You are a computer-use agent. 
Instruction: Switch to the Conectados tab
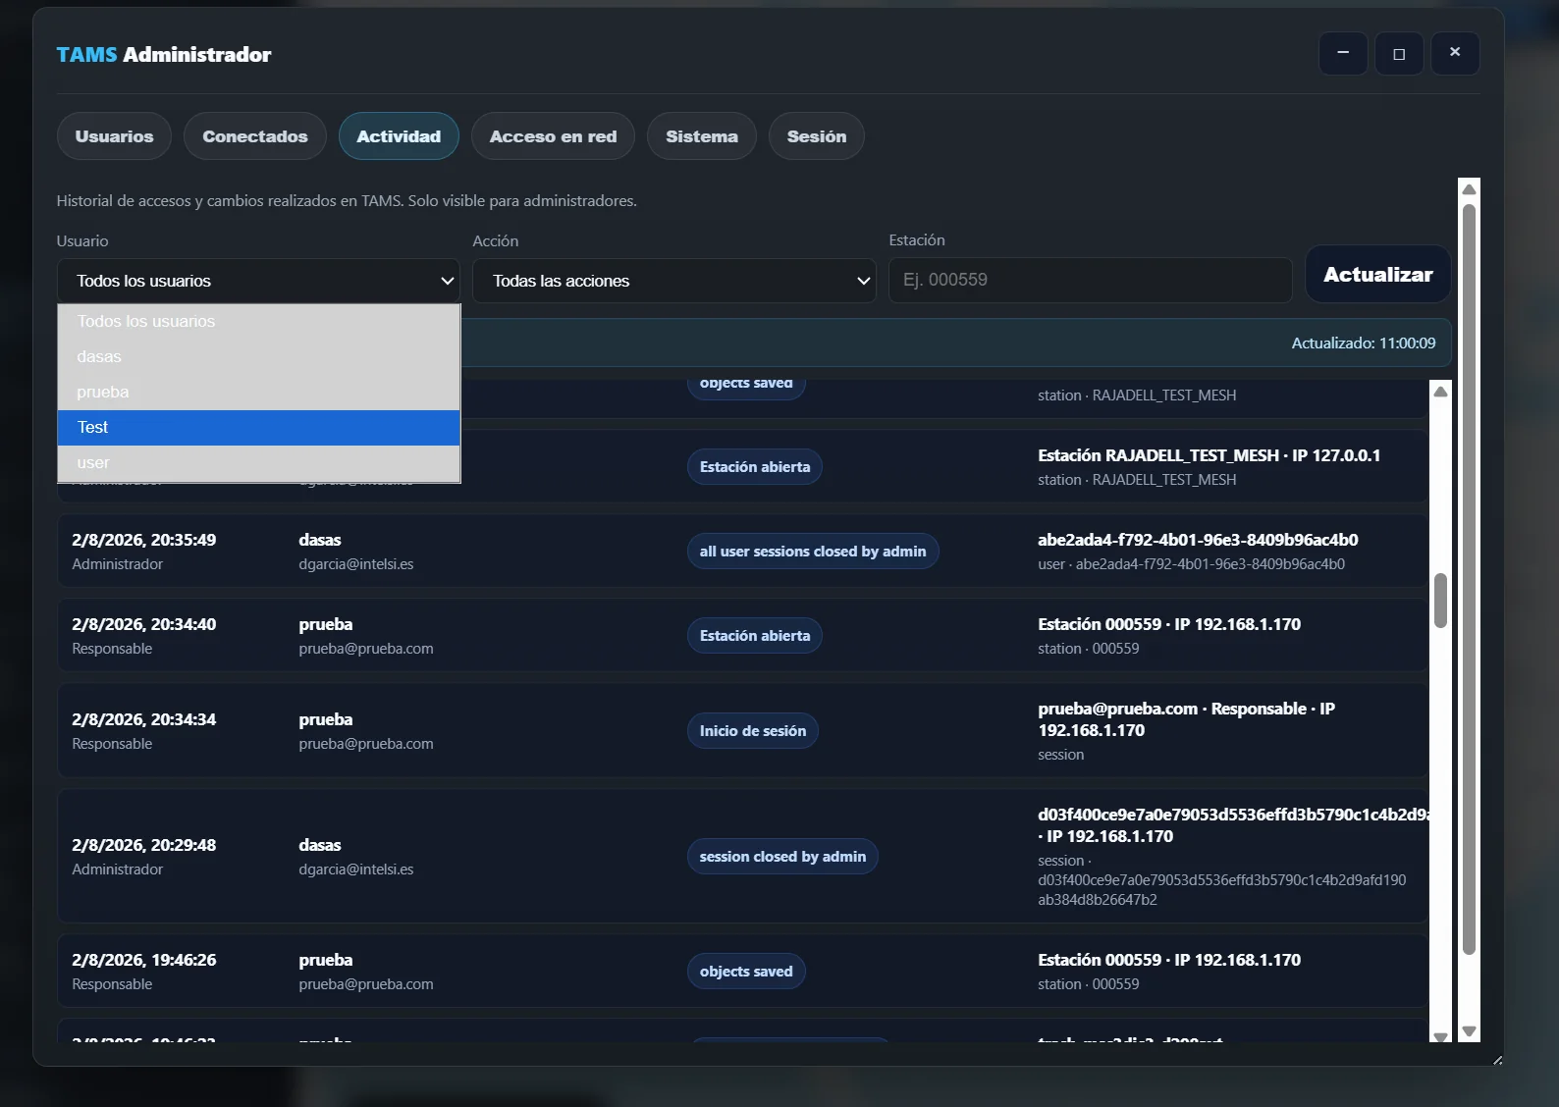255,136
